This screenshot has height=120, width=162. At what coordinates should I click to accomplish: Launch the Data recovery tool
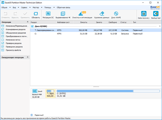point(144,14)
